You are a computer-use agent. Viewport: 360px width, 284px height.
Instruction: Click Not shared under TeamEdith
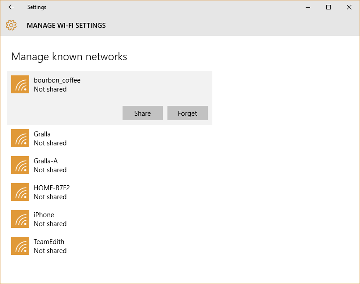tap(50, 251)
